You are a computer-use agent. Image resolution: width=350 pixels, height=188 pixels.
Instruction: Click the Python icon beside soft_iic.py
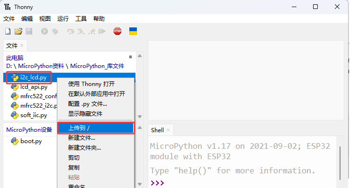[15, 115]
